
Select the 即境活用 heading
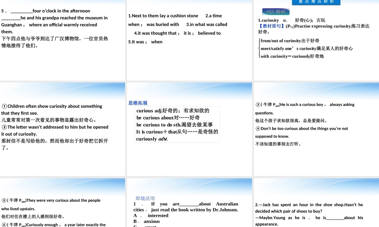tap(145, 198)
